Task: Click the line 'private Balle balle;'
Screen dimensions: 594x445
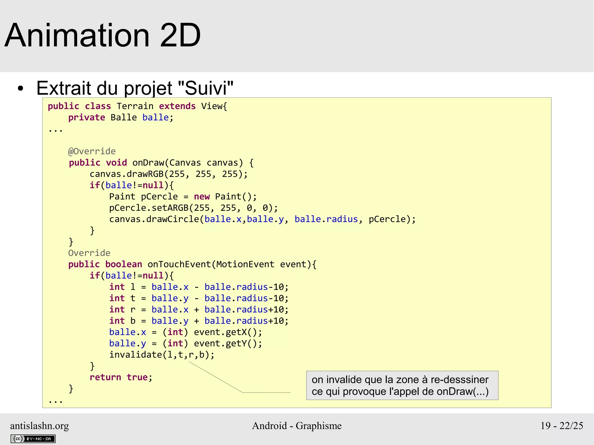Action: click(121, 117)
